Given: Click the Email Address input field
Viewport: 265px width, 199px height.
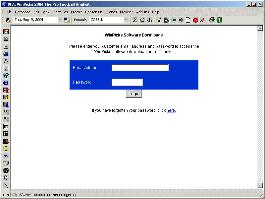Looking at the screenshot, I should pos(140,68).
